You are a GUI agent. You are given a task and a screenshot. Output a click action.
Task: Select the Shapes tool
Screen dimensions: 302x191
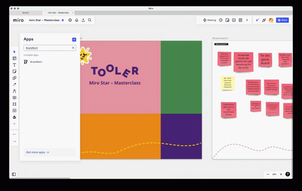[14, 78]
